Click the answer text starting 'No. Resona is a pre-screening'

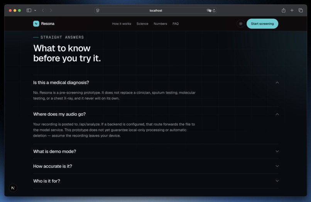click(114, 95)
